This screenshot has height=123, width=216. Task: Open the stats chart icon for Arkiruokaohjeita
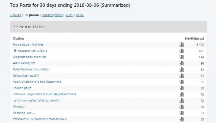tap(182, 63)
